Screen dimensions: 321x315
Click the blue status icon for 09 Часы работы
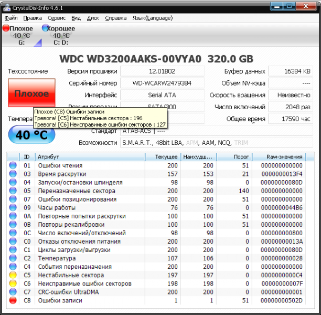[x=13, y=207]
